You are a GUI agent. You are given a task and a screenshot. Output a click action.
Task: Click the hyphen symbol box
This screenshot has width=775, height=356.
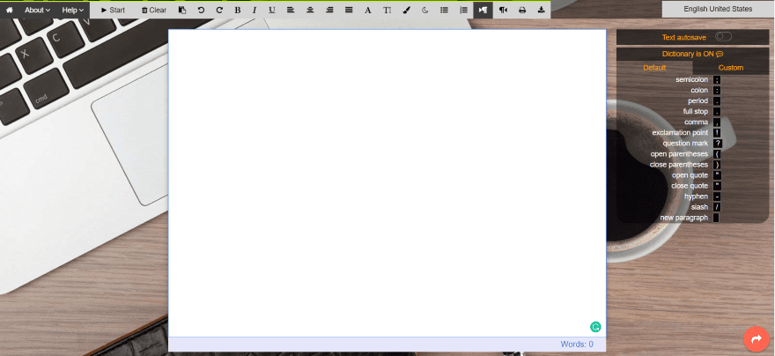717,197
